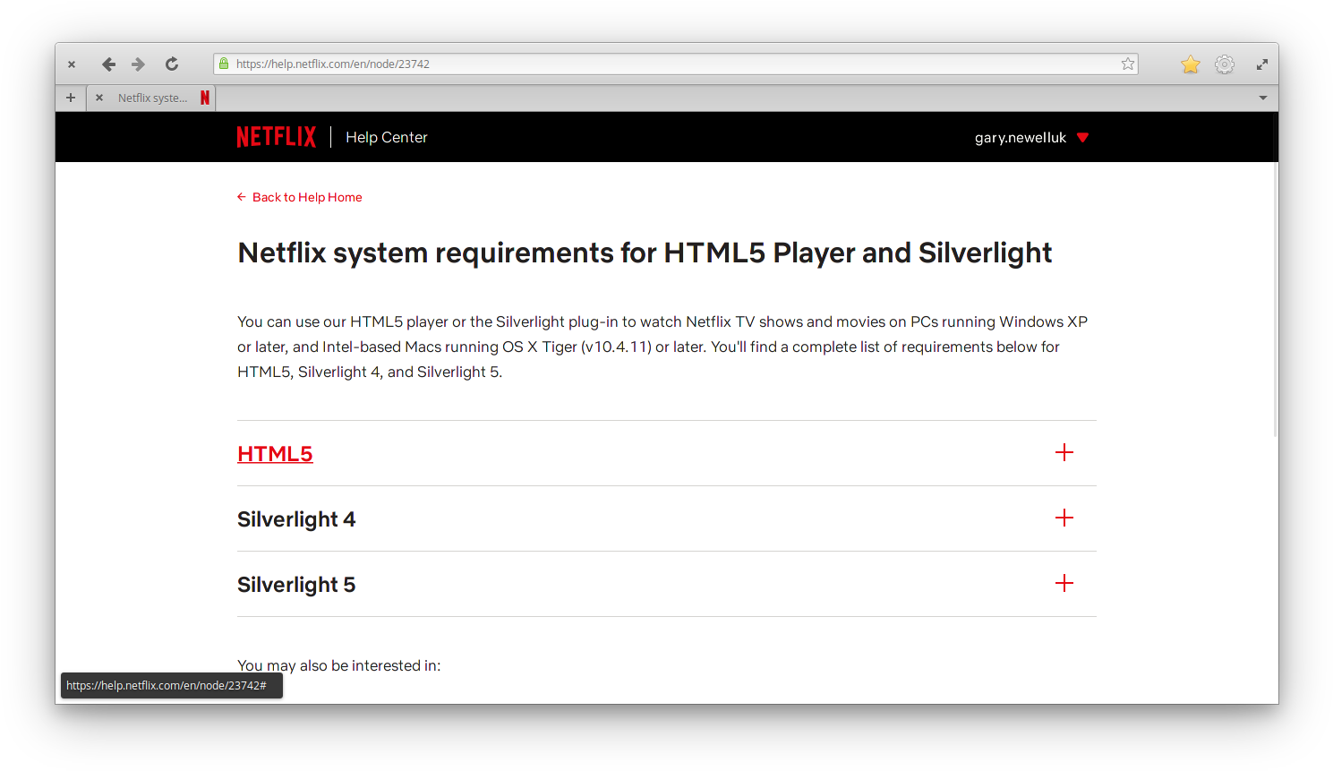This screenshot has width=1333, height=771.
Task: Open the tab list dropdown arrow
Action: pyautogui.click(x=1262, y=98)
